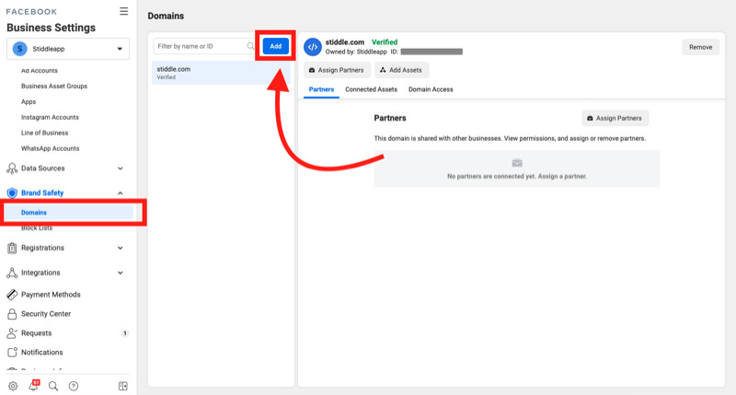Click the empty partners briefcase icon
The width and height of the screenshot is (736, 395).
517,163
